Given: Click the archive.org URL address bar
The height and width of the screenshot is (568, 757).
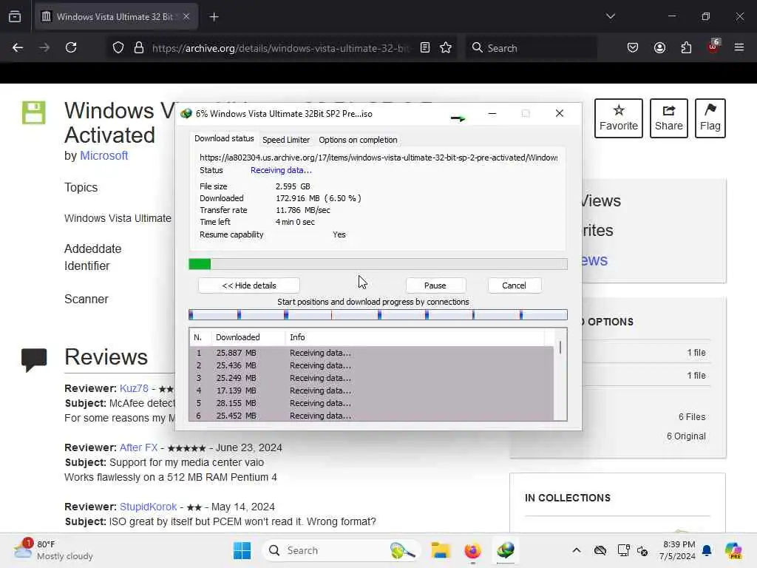Looking at the screenshot, I should (x=280, y=48).
